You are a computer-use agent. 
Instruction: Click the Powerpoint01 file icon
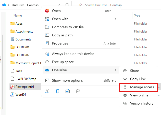click(x=12, y=87)
